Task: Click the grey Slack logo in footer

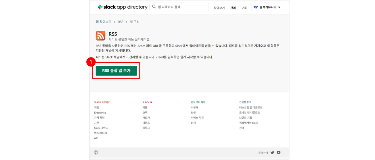Action: point(96,153)
